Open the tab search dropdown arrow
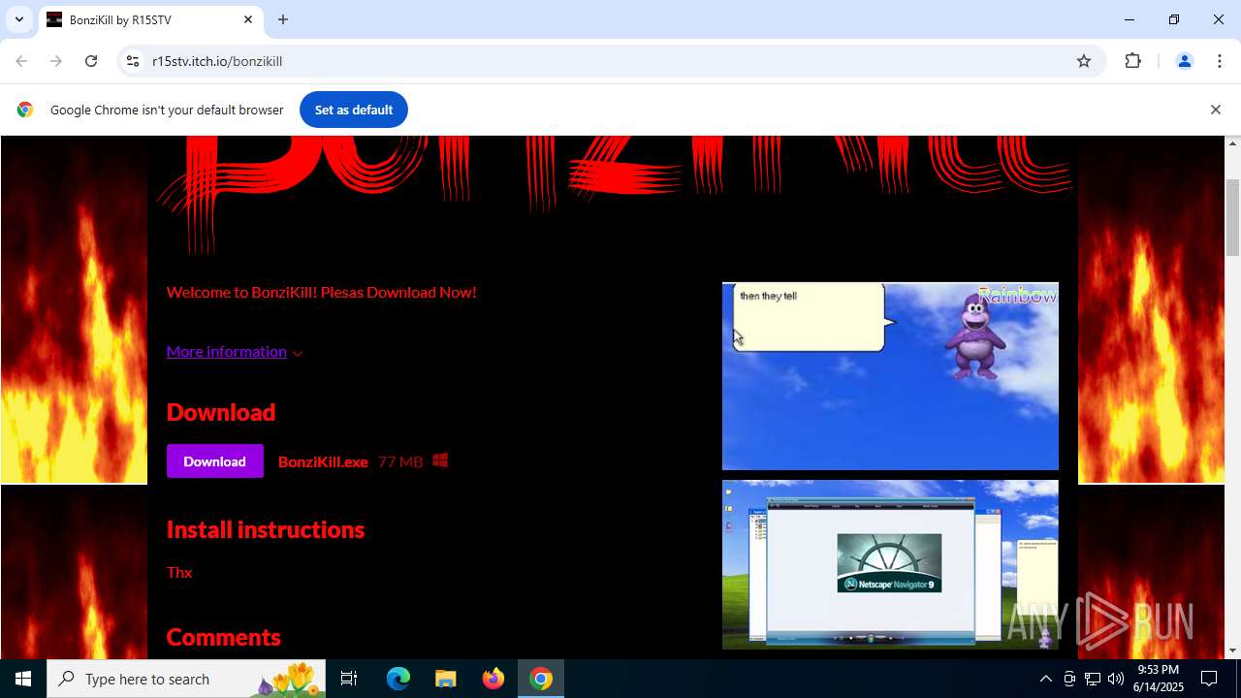 [x=18, y=19]
